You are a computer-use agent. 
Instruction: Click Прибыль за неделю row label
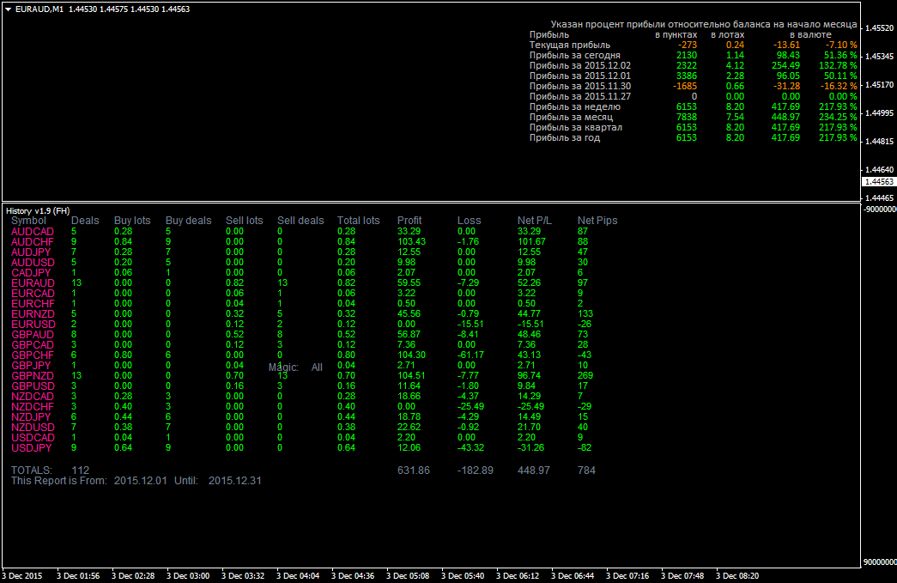575,107
